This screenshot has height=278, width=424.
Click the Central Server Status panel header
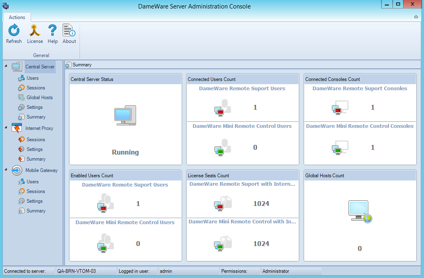(x=126, y=79)
